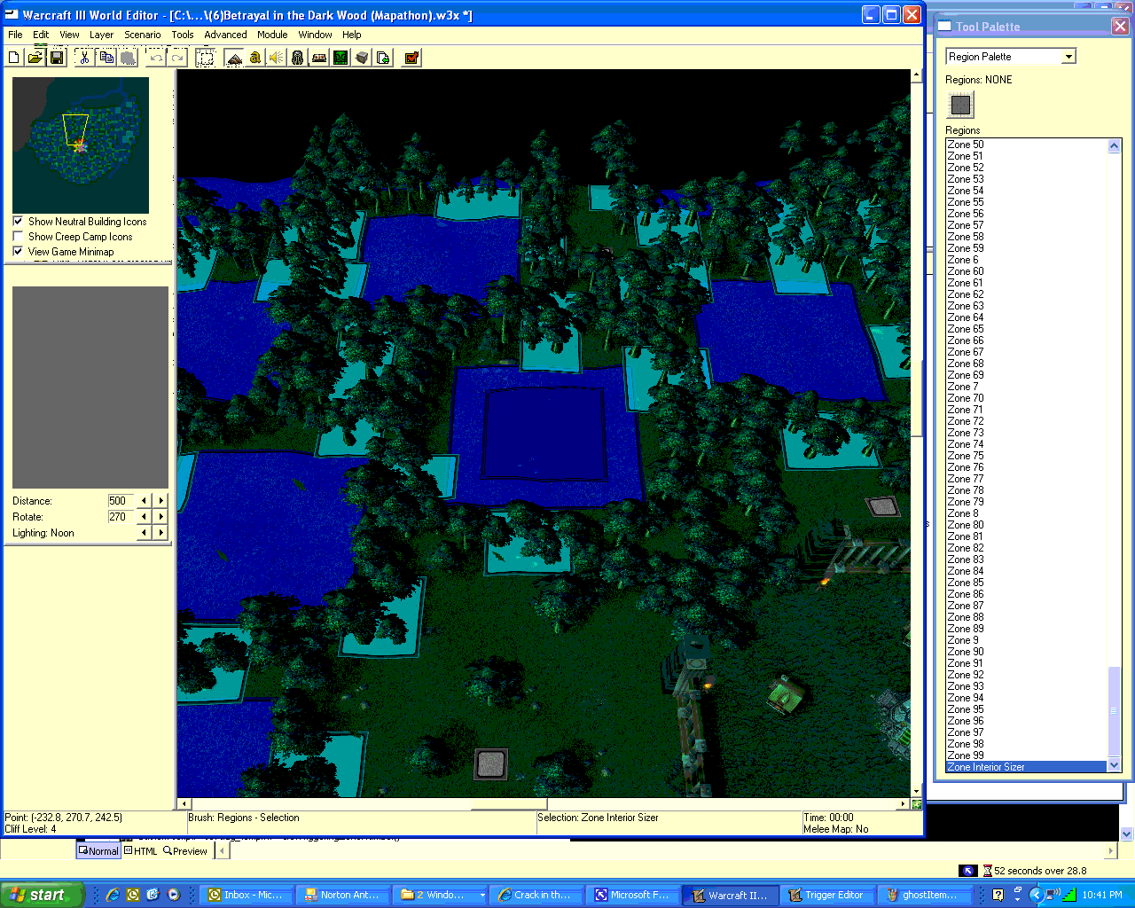Click the minimap preview thumbnail
This screenshot has height=908, width=1135.
click(81, 145)
